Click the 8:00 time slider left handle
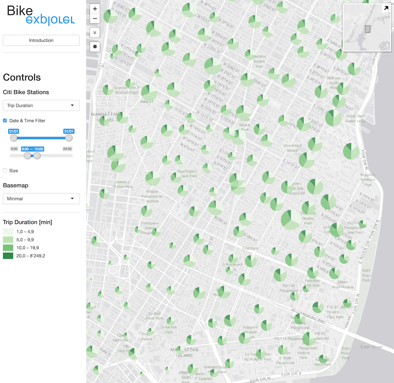Viewport: 394px width, 383px height. tap(28, 156)
